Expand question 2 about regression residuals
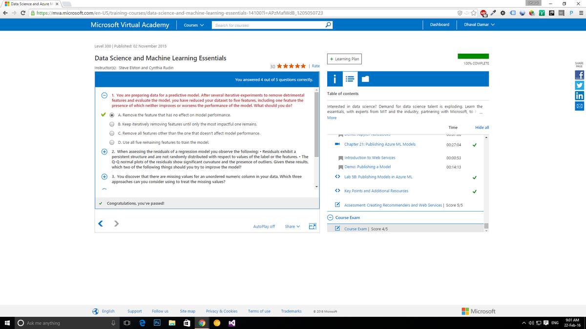Image resolution: width=586 pixels, height=329 pixels. tap(104, 152)
